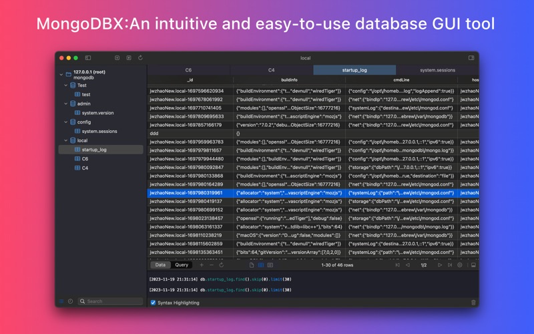Click the remove row minus icon
This screenshot has width=534, height=334.
(212, 265)
